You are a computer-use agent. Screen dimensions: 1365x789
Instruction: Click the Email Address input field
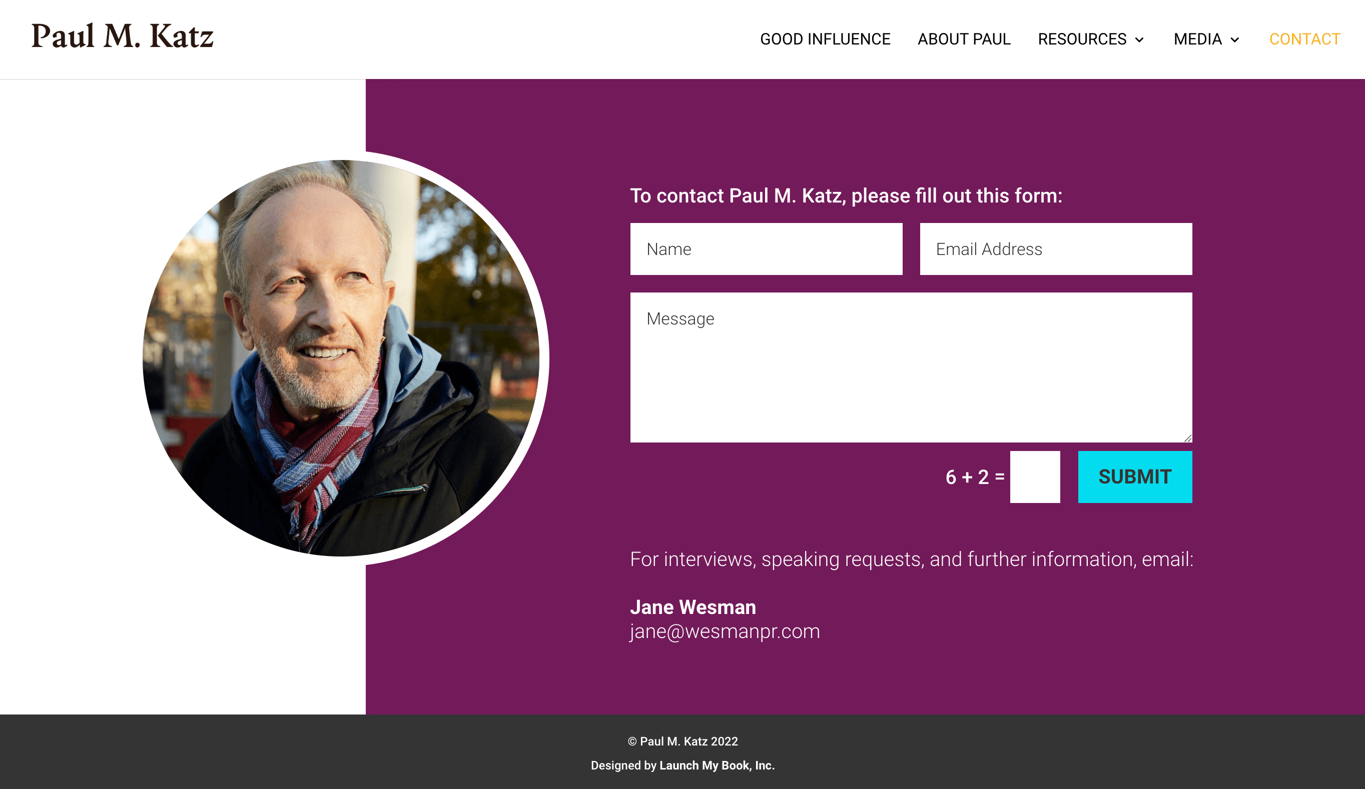coord(1055,248)
